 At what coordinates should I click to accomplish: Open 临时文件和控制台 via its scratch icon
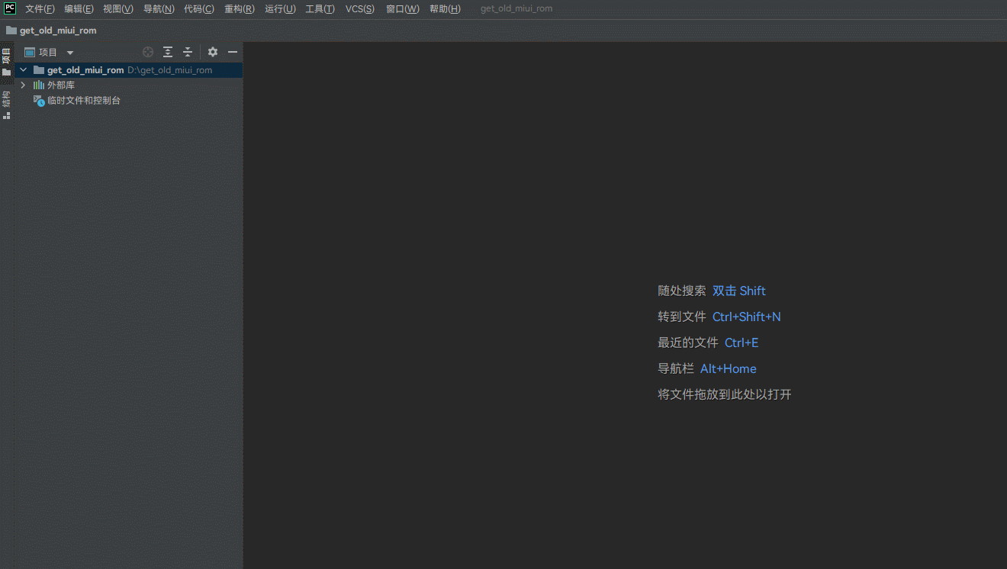39,100
